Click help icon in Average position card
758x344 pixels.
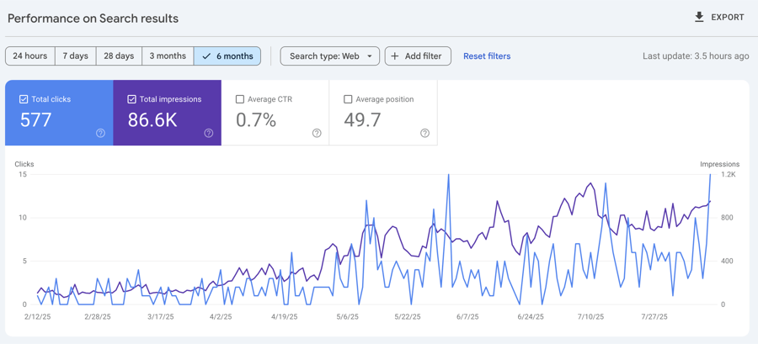[x=424, y=133]
